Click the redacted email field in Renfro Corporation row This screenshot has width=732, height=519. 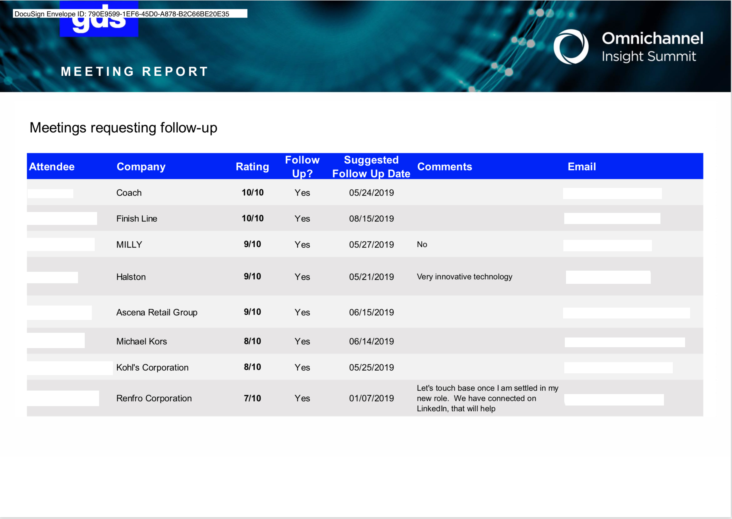point(614,400)
